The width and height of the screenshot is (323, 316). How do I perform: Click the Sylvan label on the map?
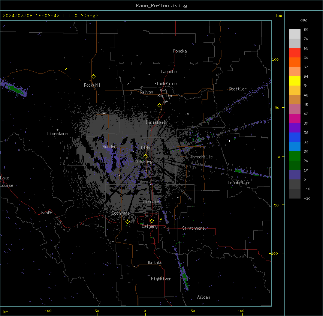[146, 92]
